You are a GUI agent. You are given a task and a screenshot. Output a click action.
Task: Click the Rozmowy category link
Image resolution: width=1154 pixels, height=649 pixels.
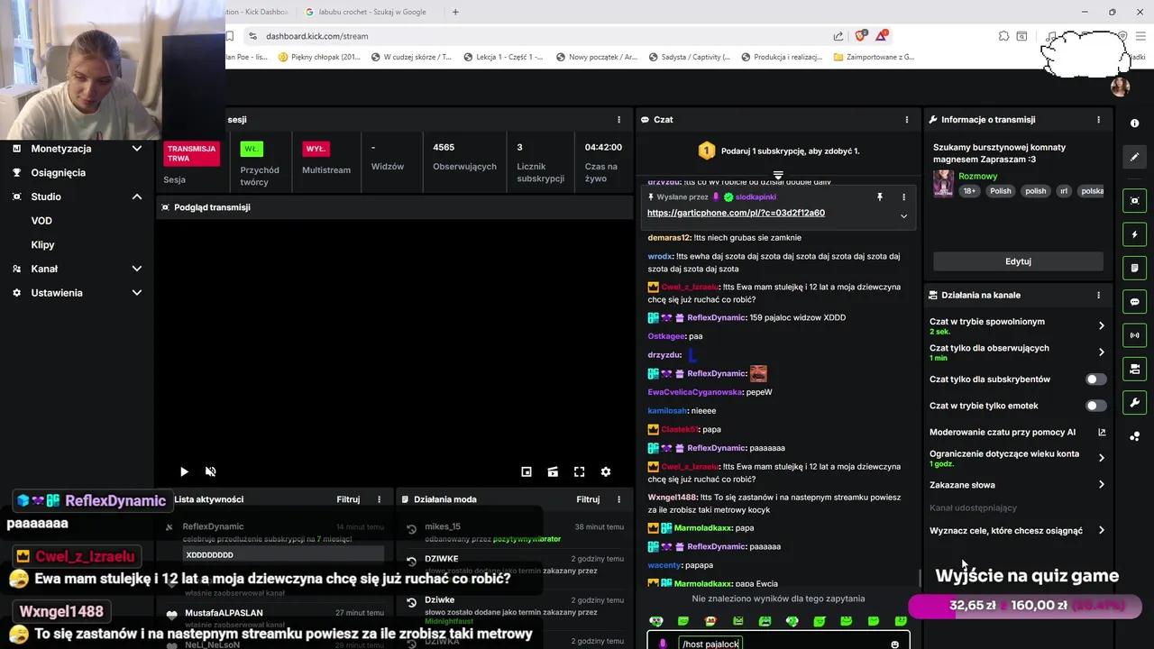click(x=978, y=177)
